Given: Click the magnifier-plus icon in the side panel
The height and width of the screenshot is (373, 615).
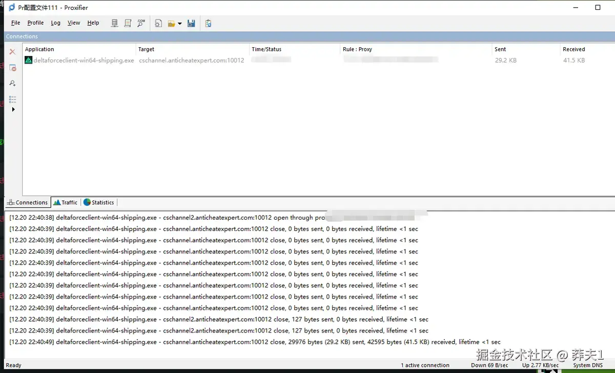Looking at the screenshot, I should point(13,83).
